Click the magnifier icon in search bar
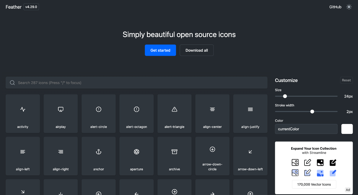The width and height of the screenshot is (358, 195). coord(12,83)
